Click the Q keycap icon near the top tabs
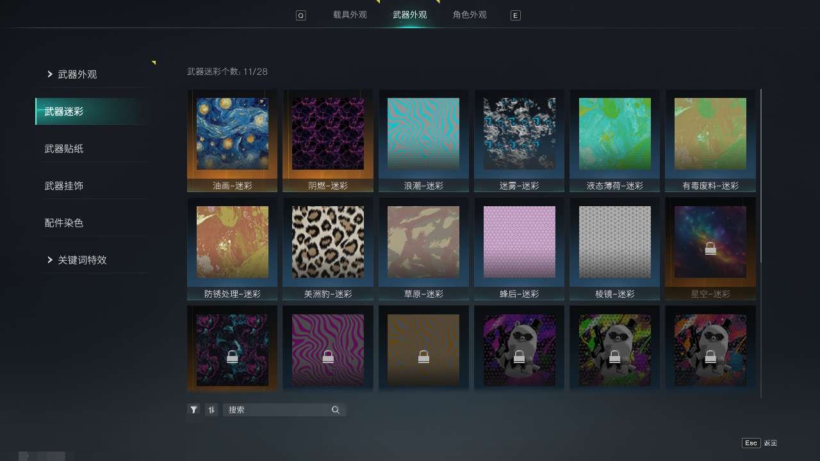 (x=300, y=15)
